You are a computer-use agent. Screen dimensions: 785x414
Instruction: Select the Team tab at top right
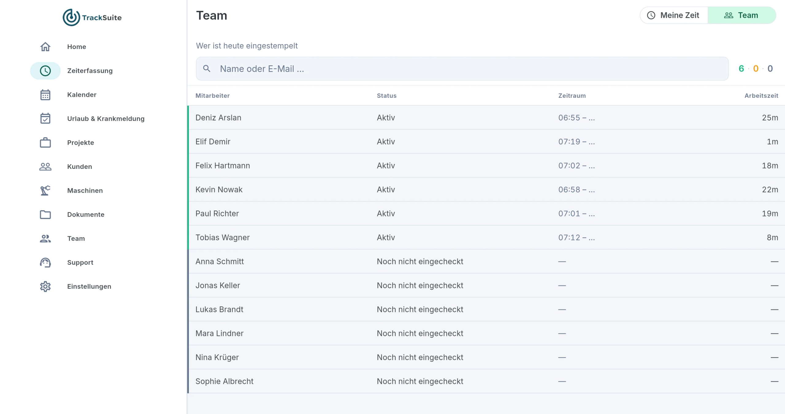tap(742, 15)
